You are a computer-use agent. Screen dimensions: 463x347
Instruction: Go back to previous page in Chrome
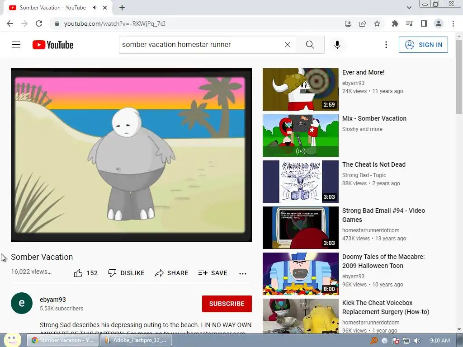tap(10, 23)
